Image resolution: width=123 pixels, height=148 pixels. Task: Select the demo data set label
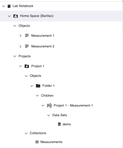67,124
